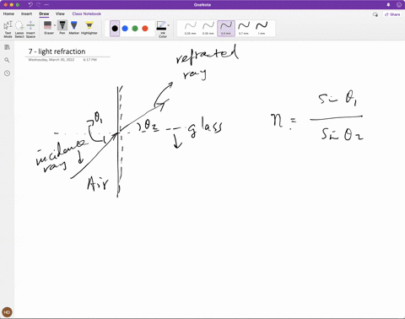This screenshot has width=405, height=319.
Task: Open the notifications bell icon
Action: coord(388,5)
